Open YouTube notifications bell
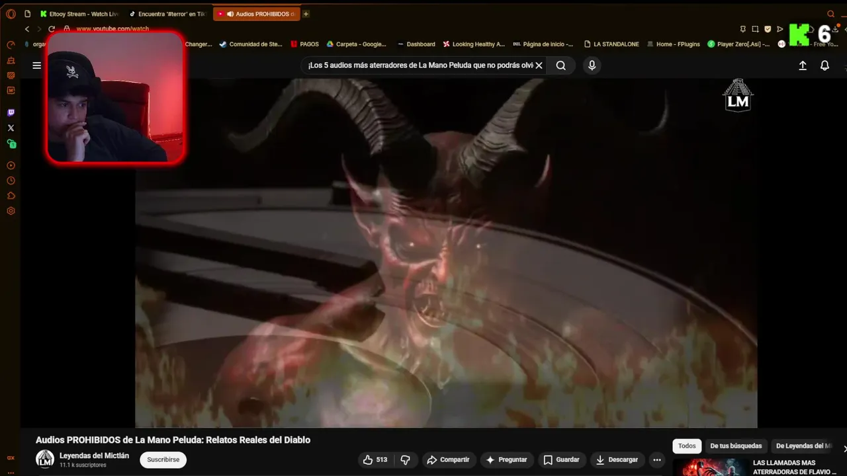Image resolution: width=847 pixels, height=476 pixels. click(x=825, y=65)
